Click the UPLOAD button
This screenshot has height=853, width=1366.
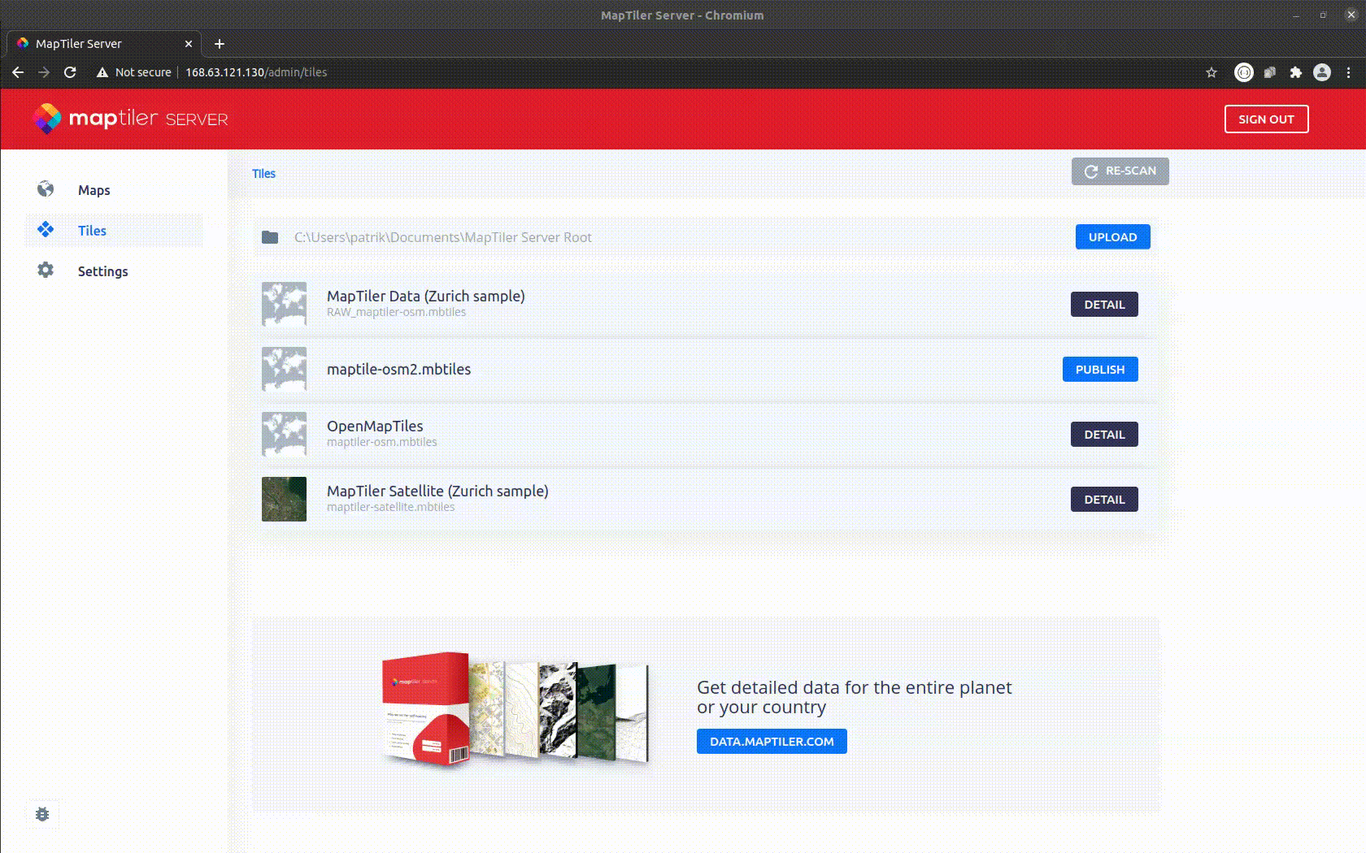1112,237
